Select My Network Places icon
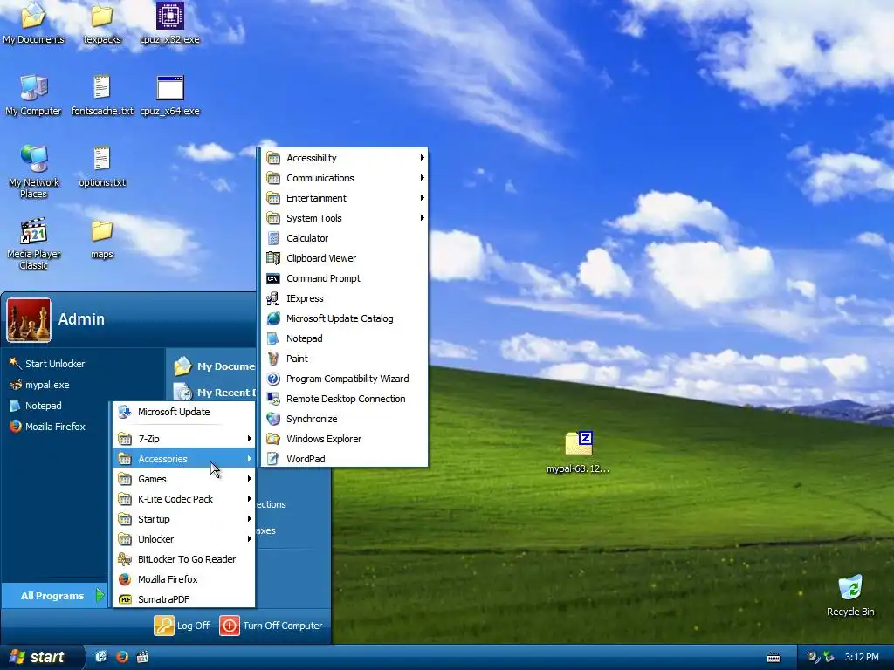This screenshot has width=894, height=670. pos(33,171)
